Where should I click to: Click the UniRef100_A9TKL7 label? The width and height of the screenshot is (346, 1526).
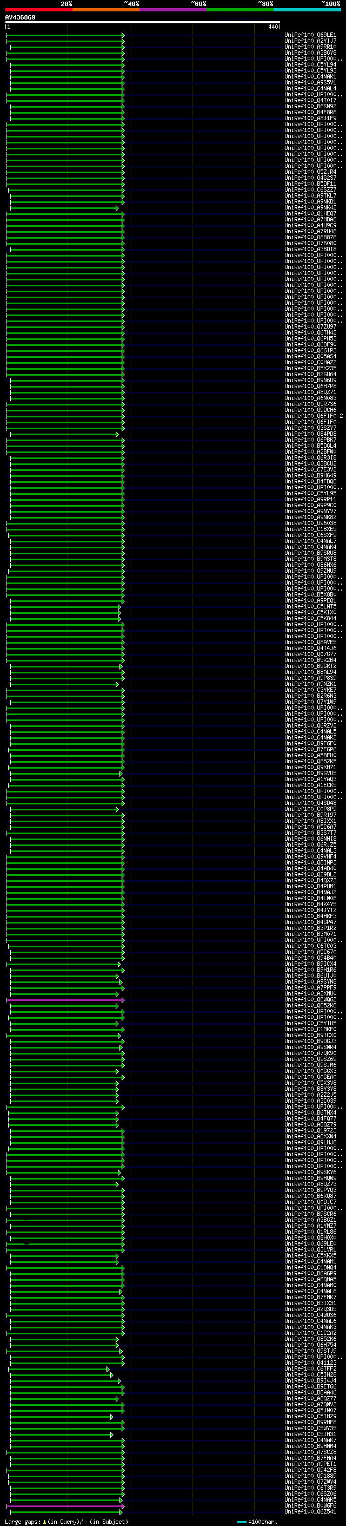(310, 195)
